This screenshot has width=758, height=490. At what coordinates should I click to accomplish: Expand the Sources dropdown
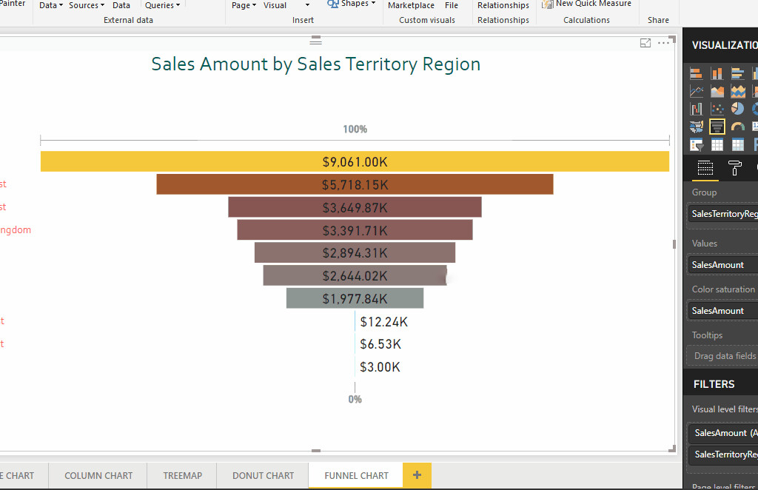point(102,6)
